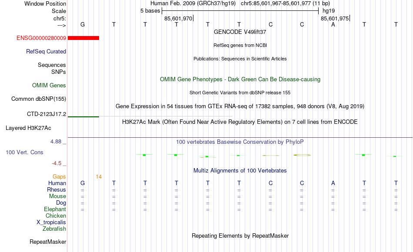Click the OMIM Gene Phenotypes track title
Screen dimensions: 413x252
click(x=240, y=79)
